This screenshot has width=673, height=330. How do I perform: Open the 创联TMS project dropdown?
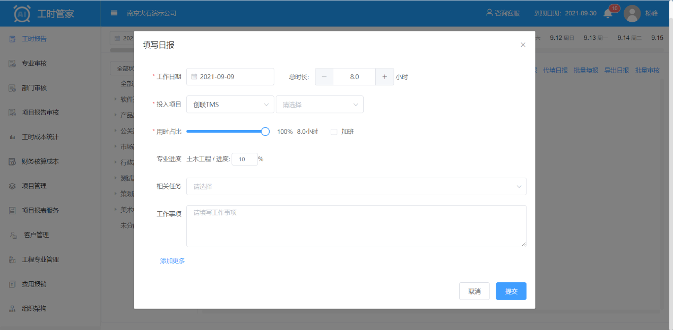point(230,105)
